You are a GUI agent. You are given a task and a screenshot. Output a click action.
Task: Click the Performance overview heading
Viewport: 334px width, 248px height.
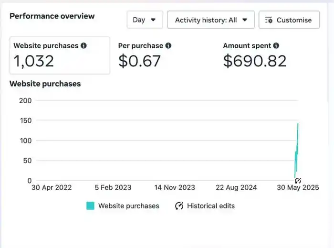pyautogui.click(x=52, y=16)
